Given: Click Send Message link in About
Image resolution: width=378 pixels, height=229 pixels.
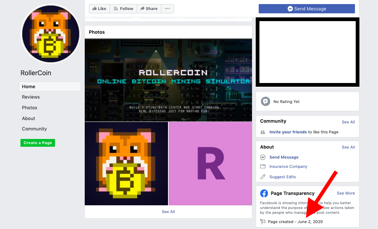Looking at the screenshot, I should 284,157.
